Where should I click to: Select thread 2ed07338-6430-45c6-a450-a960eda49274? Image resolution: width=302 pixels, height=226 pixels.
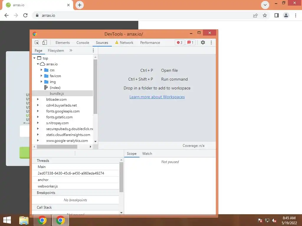pyautogui.click(x=75, y=173)
